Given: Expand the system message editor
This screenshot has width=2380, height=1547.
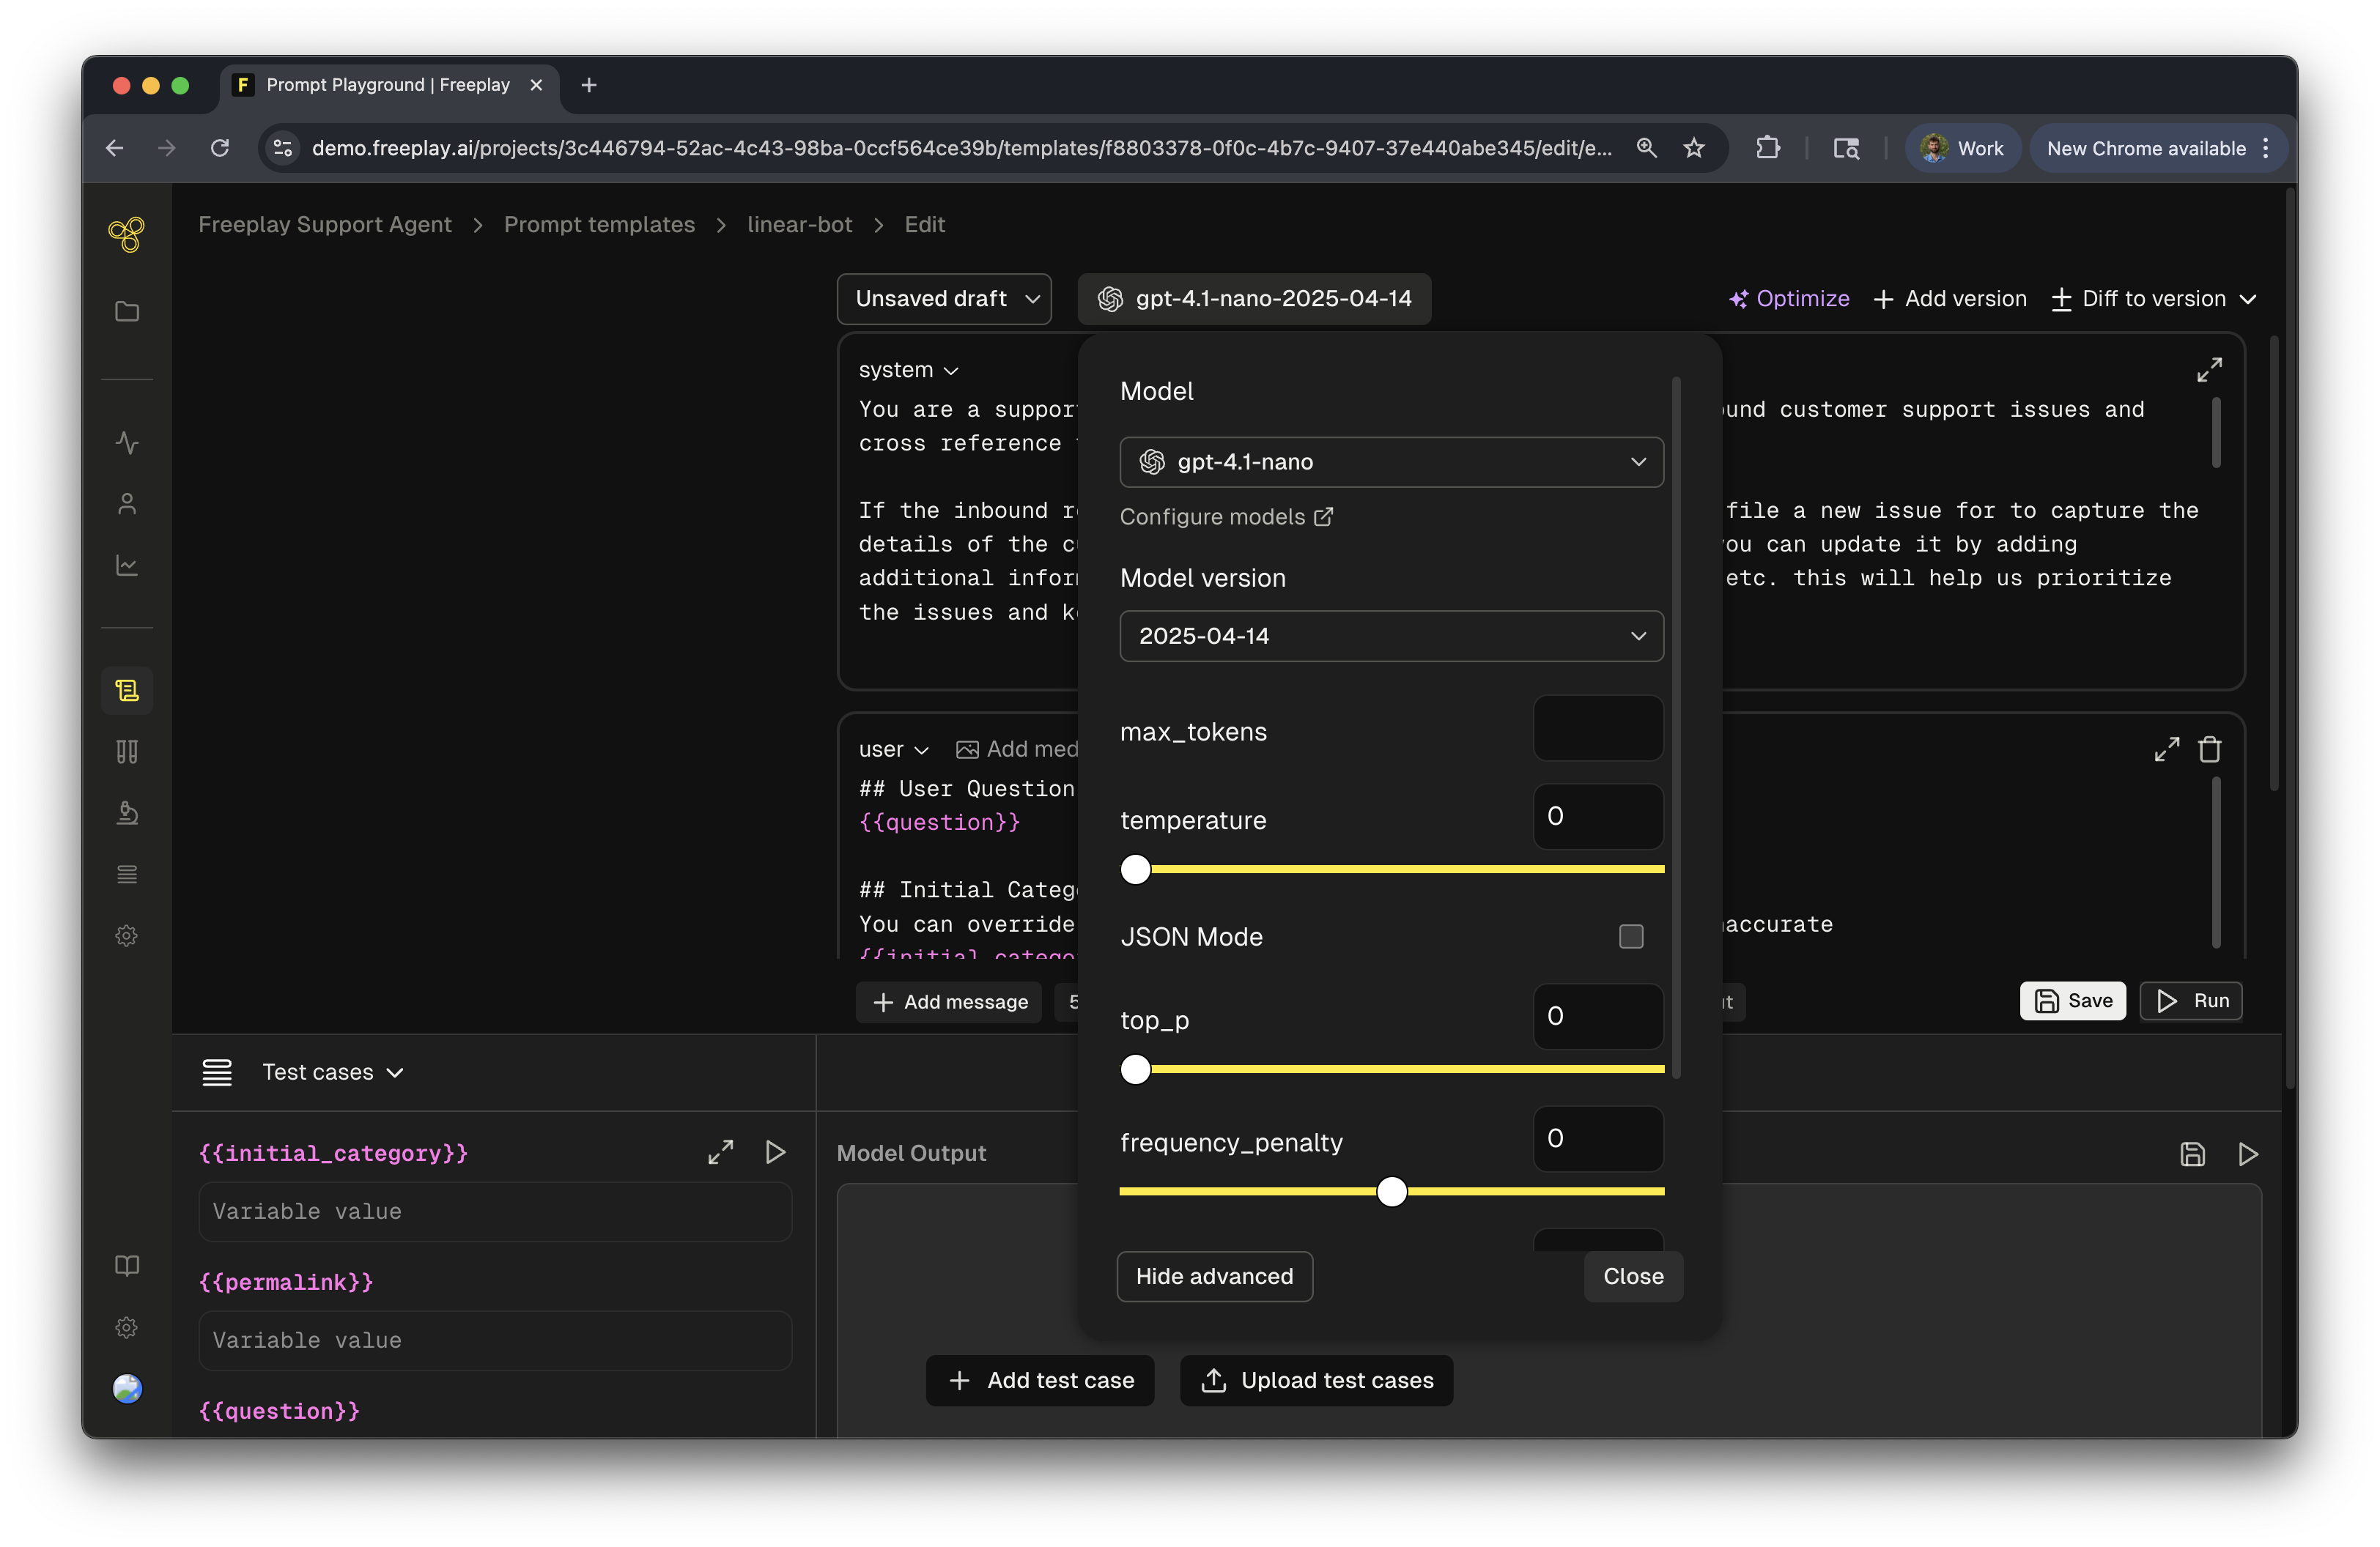Looking at the screenshot, I should 2209,370.
